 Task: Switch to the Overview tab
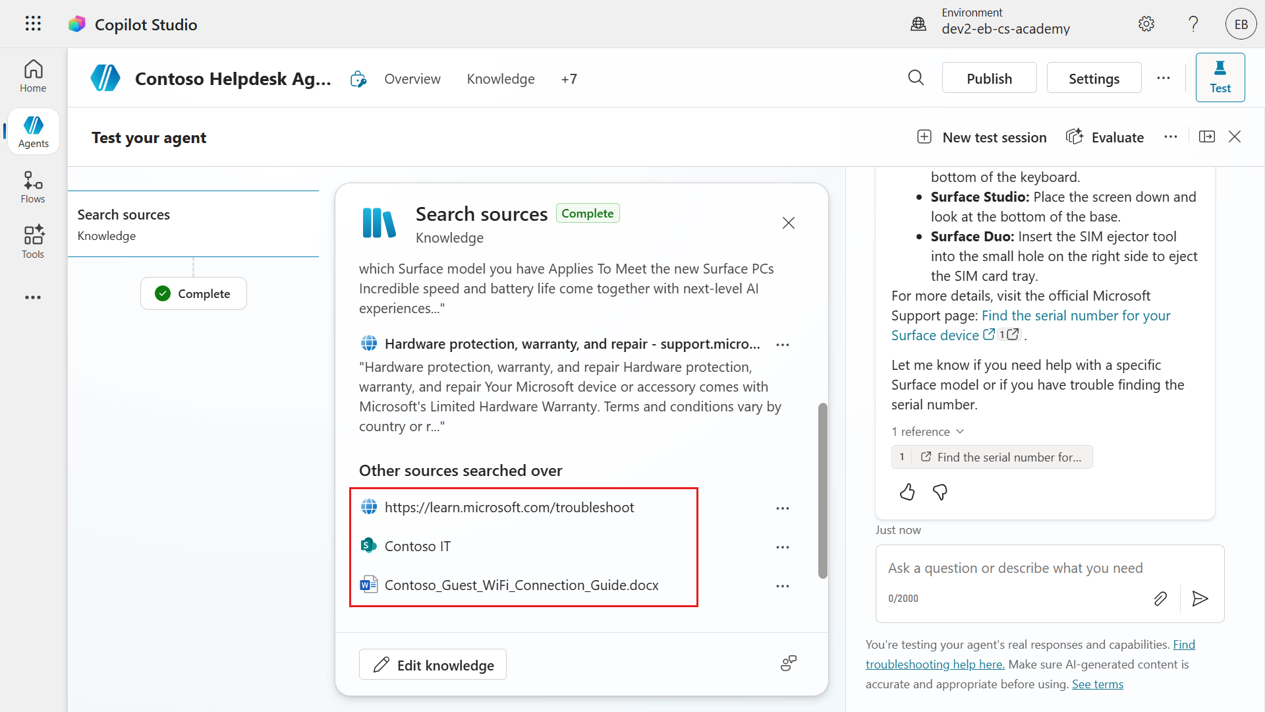click(412, 78)
